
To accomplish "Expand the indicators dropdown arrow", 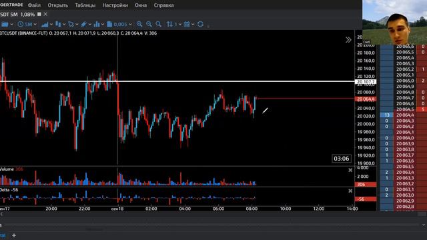I will [x=103, y=24].
